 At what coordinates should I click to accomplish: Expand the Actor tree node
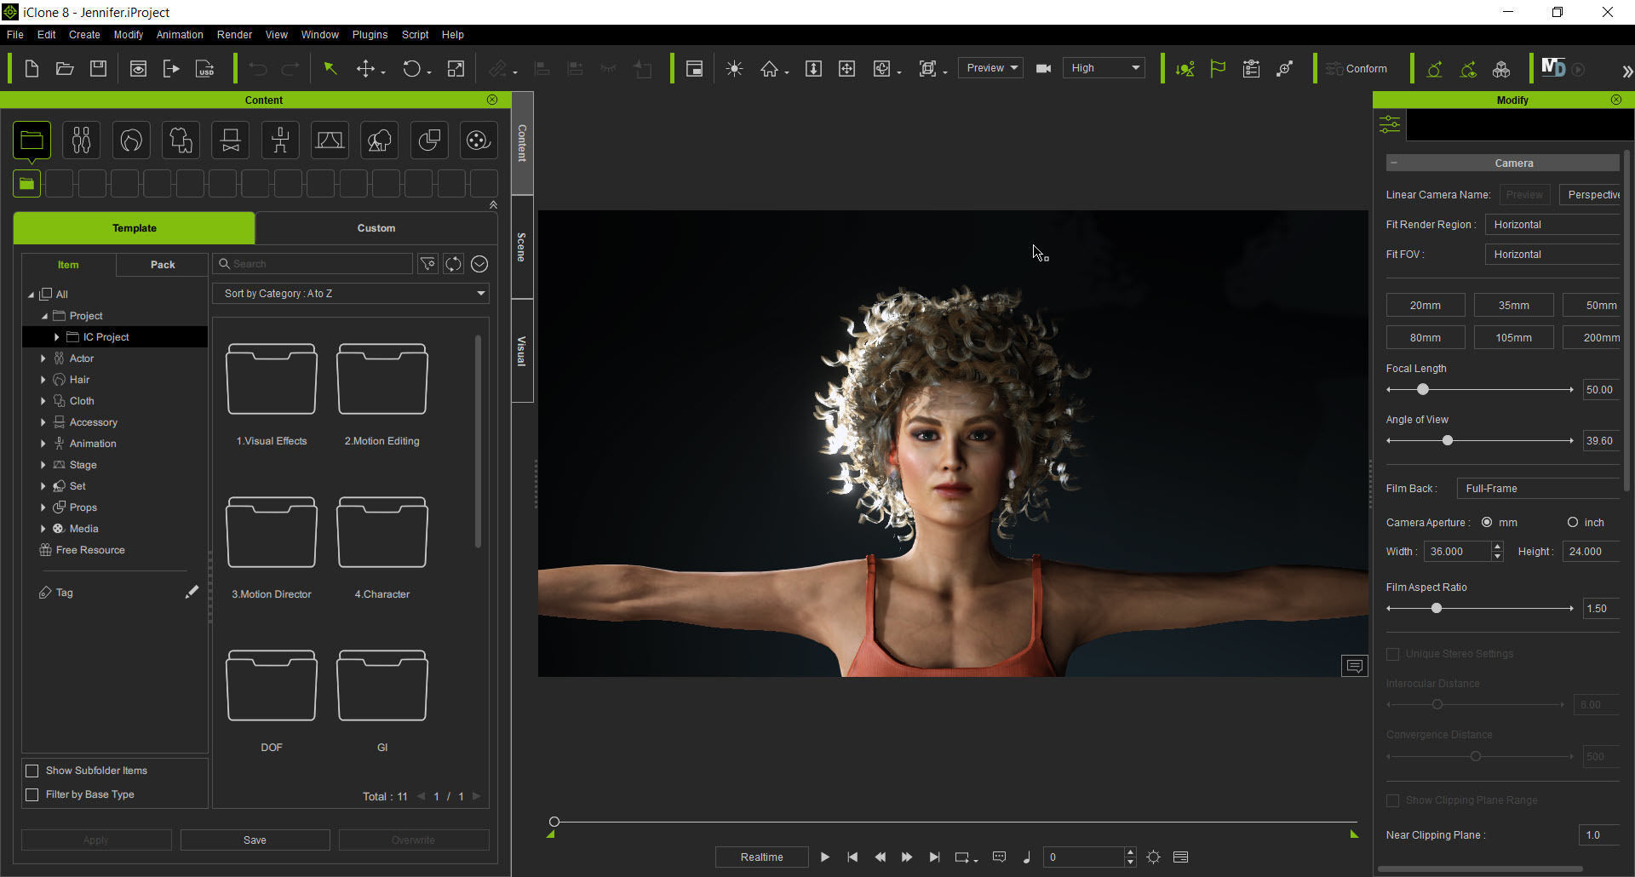pos(43,358)
